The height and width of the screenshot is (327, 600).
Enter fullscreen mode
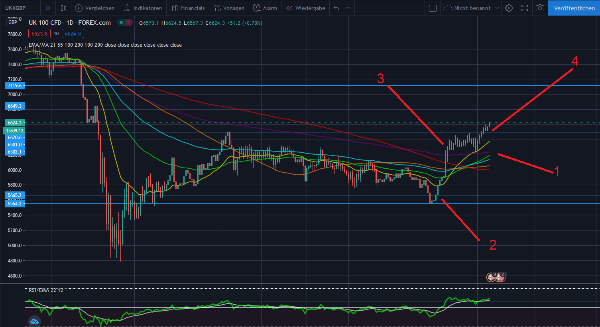pyautogui.click(x=525, y=8)
